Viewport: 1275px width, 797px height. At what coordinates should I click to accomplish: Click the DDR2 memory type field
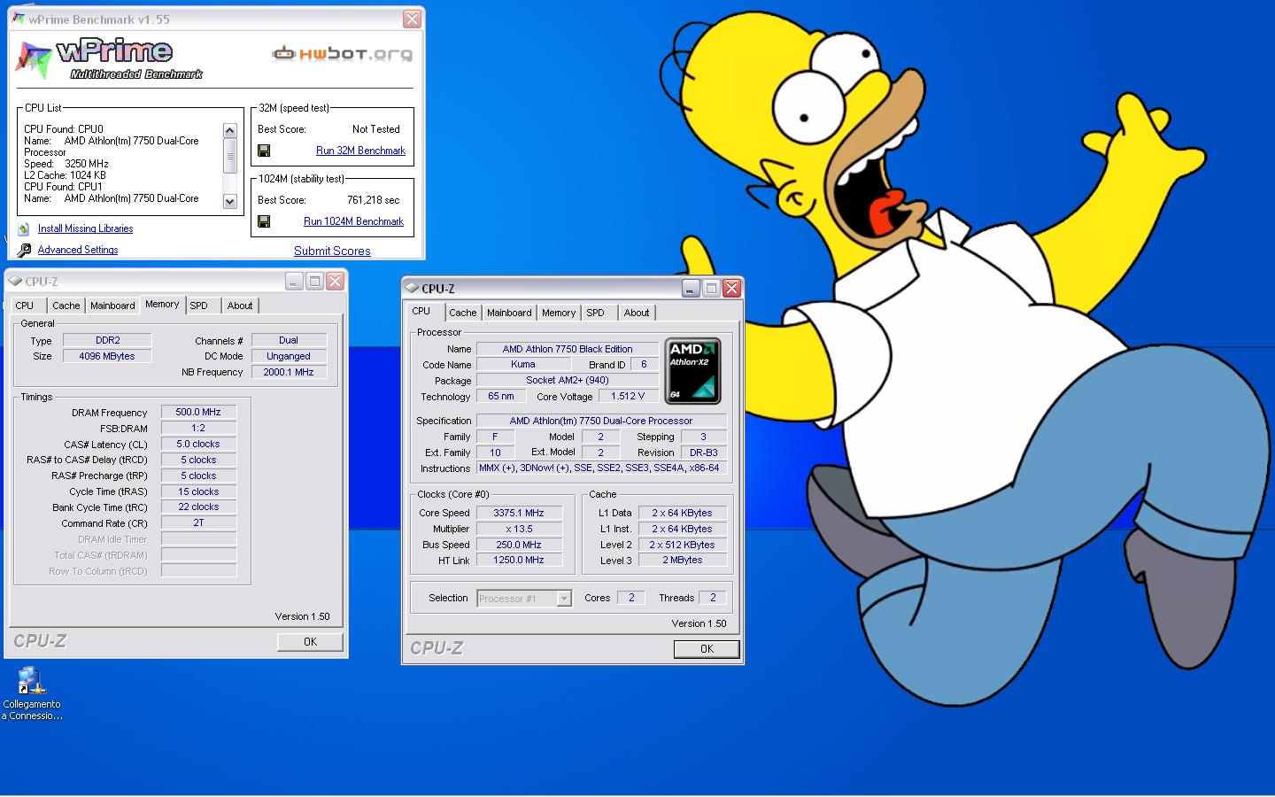tap(108, 340)
